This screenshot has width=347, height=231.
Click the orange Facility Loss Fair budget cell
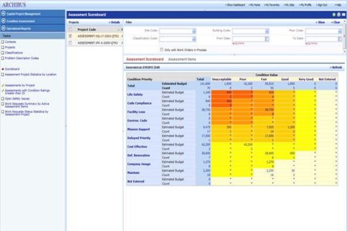[x=264, y=110]
